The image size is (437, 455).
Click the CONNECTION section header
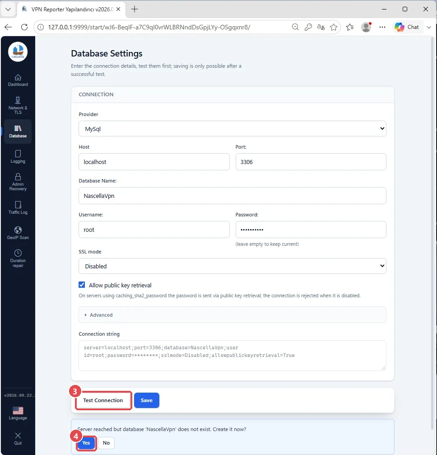pyautogui.click(x=96, y=94)
